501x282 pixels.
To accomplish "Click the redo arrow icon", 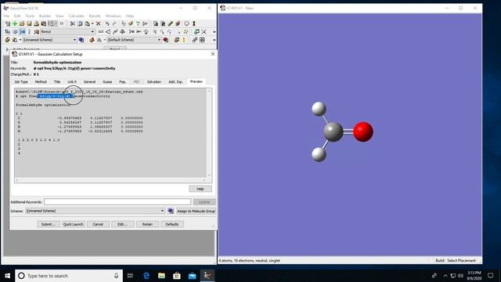I will click(x=114, y=23).
